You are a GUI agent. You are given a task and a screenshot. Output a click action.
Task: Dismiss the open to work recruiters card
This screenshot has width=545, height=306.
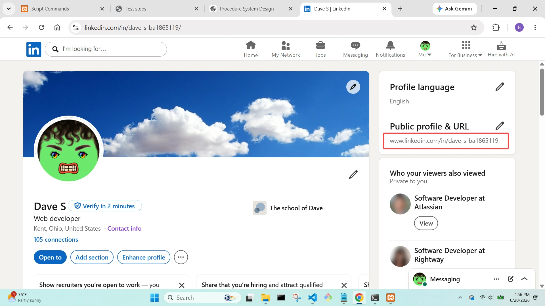pyautogui.click(x=182, y=285)
